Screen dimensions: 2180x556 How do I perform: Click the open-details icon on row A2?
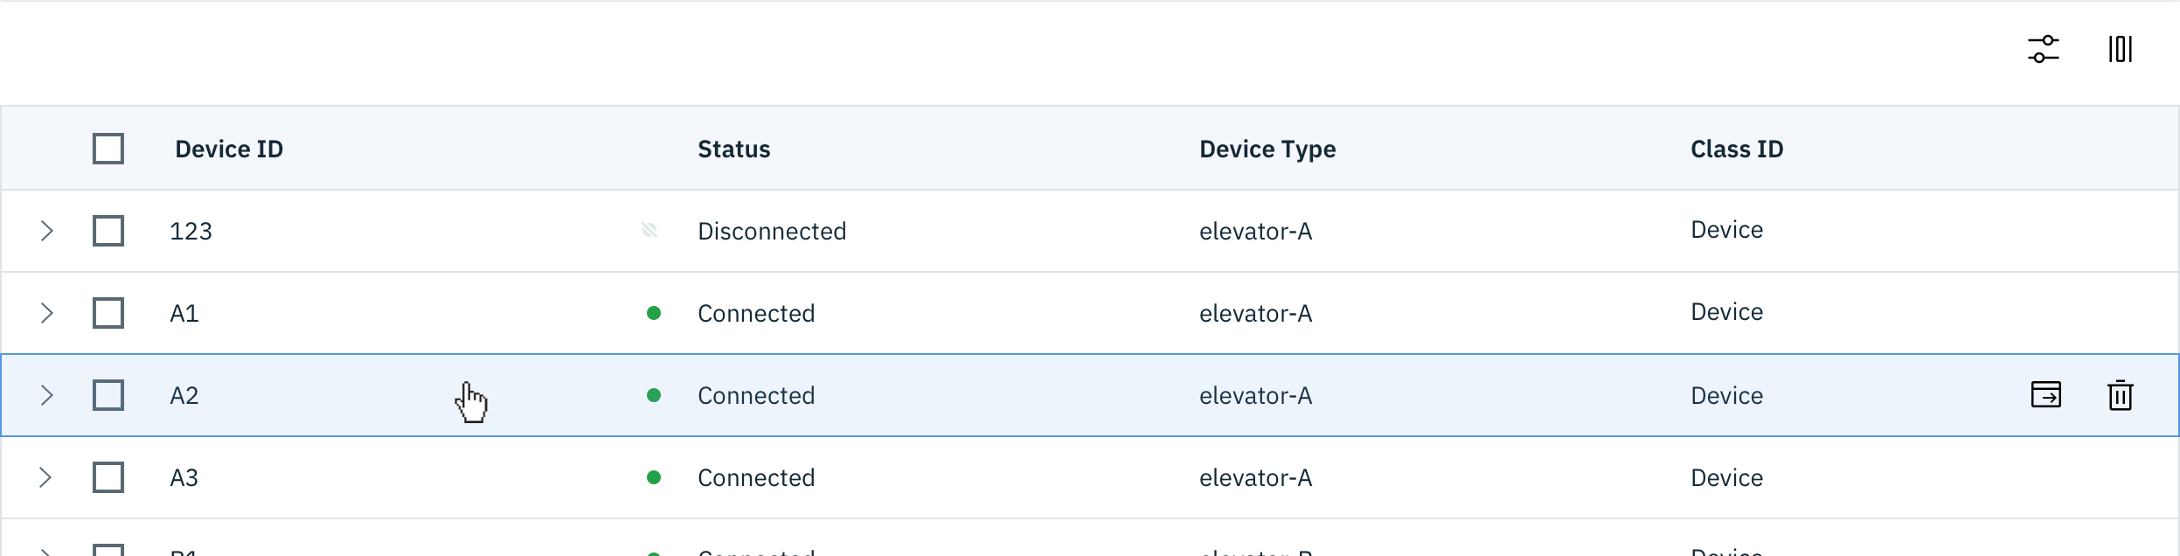coord(2045,395)
